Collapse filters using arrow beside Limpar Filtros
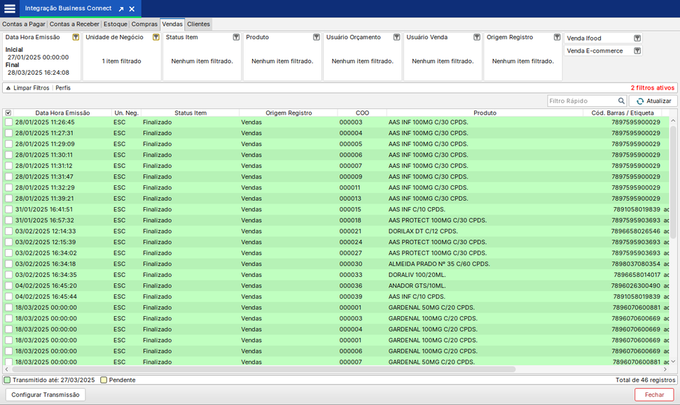The height and width of the screenshot is (405, 680). coord(8,88)
